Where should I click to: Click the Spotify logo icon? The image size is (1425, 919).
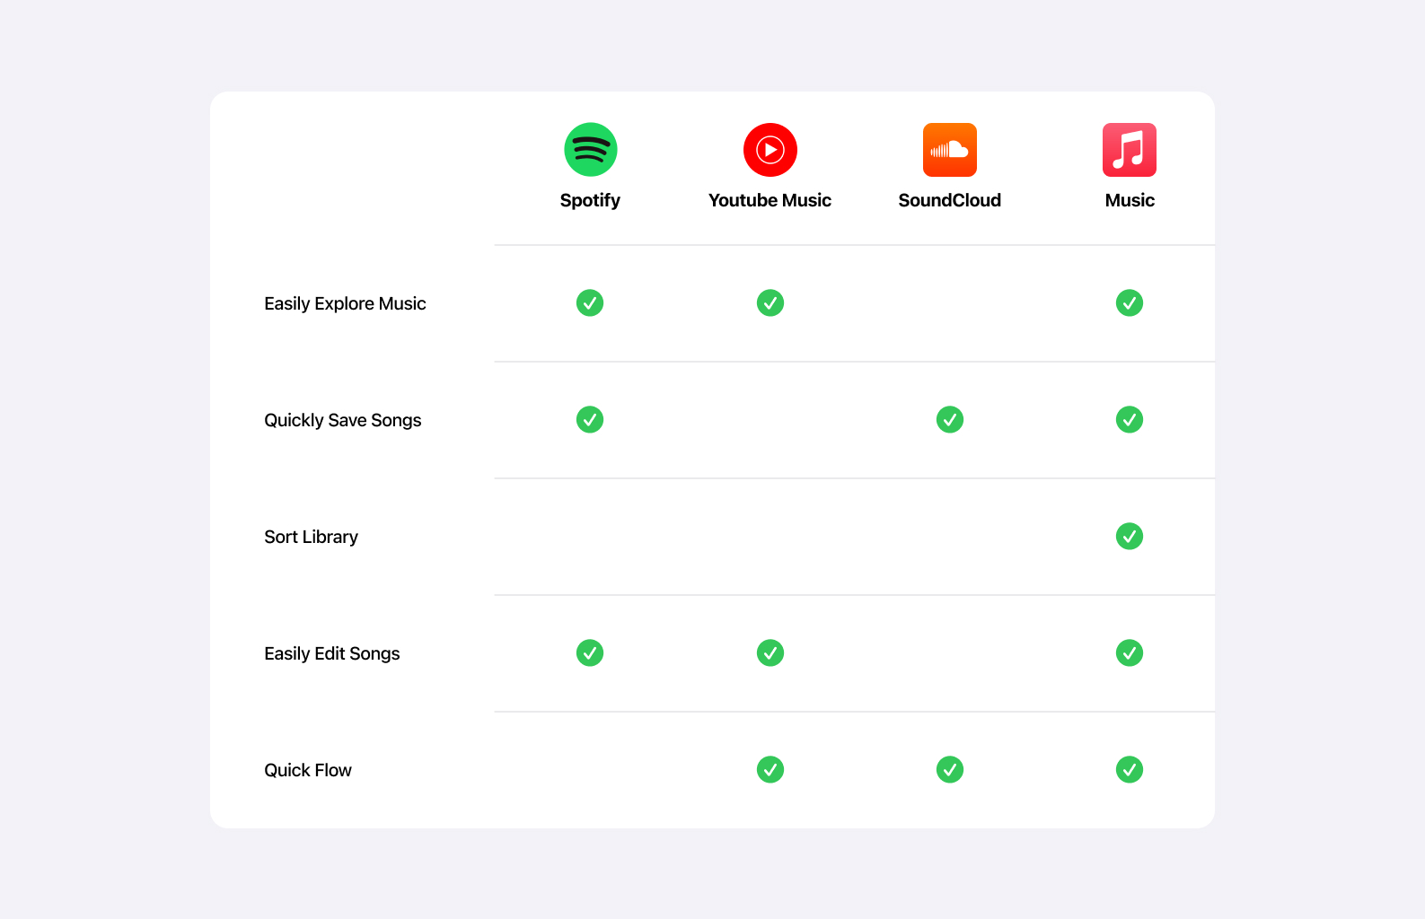tap(590, 150)
